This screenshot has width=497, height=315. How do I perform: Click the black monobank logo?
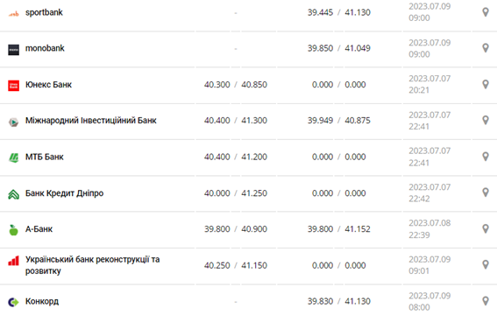(x=13, y=50)
